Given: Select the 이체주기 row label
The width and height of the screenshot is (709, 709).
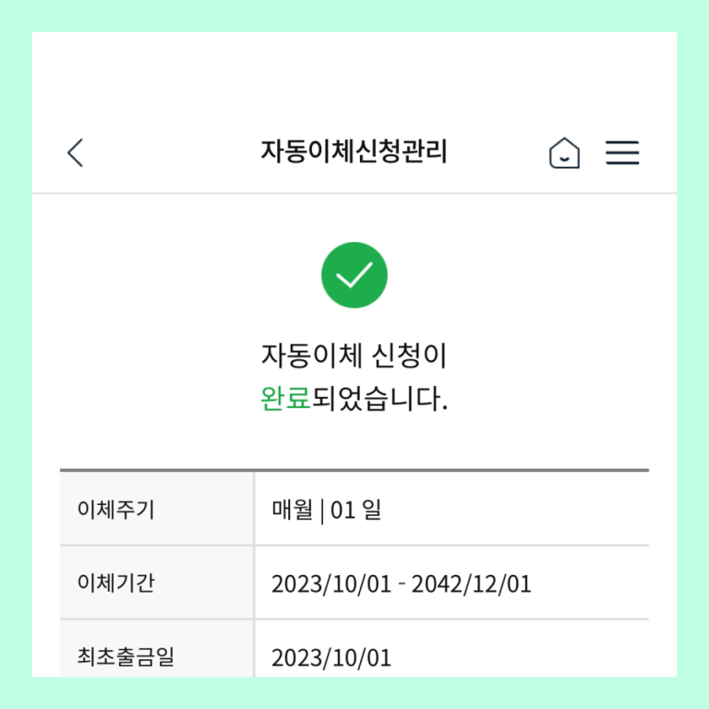Looking at the screenshot, I should [x=116, y=510].
